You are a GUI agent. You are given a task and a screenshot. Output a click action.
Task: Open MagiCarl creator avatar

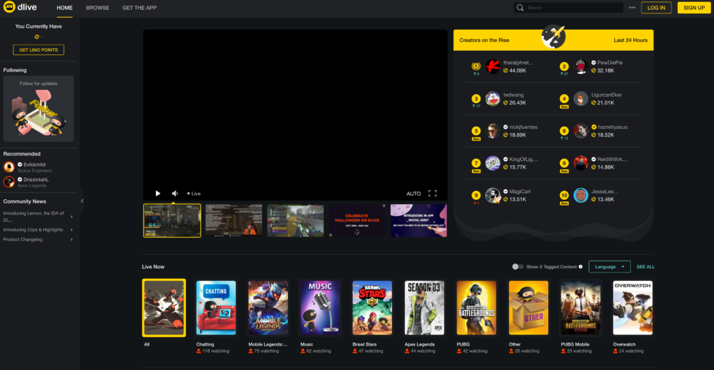[493, 196]
